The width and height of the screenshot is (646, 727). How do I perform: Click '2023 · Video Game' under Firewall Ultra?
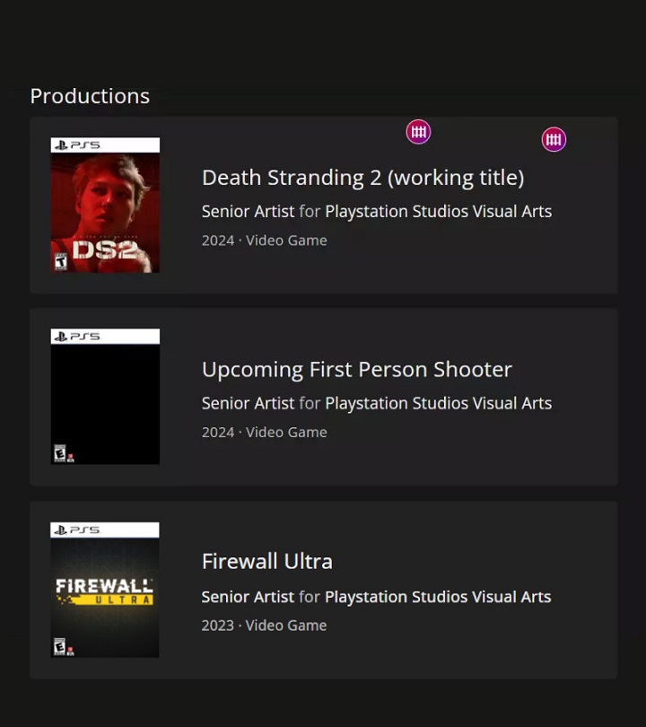(x=264, y=626)
